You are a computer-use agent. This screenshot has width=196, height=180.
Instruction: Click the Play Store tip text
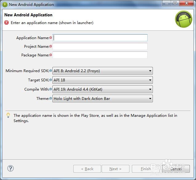(x=95, y=118)
